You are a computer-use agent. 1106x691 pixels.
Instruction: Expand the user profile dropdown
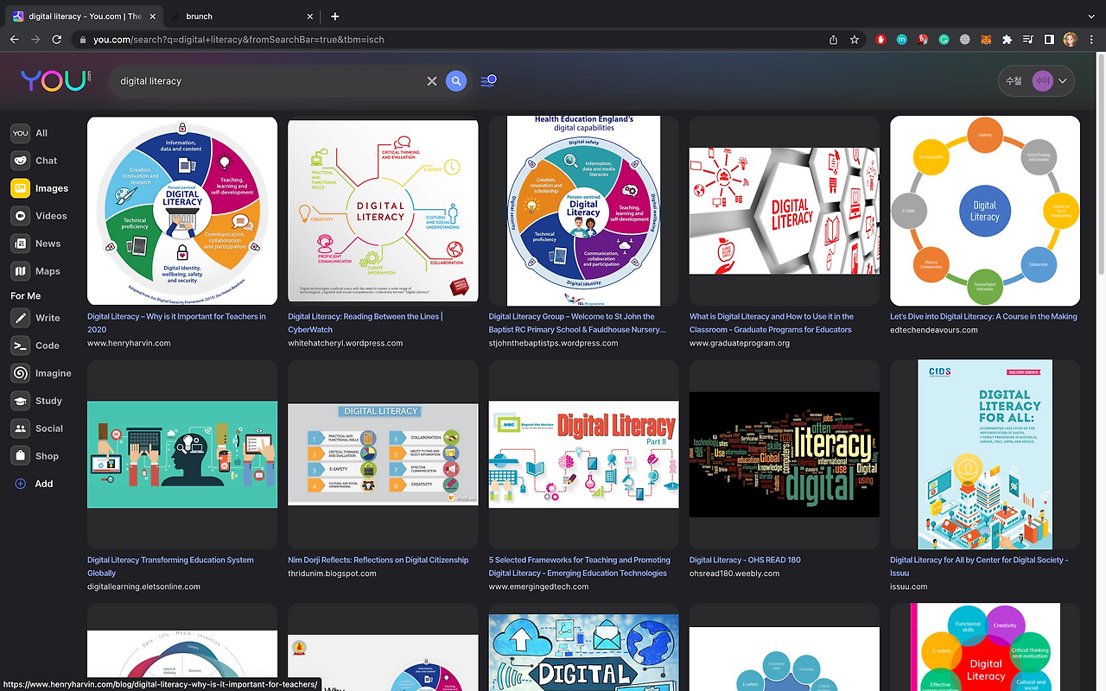pyautogui.click(x=1036, y=81)
